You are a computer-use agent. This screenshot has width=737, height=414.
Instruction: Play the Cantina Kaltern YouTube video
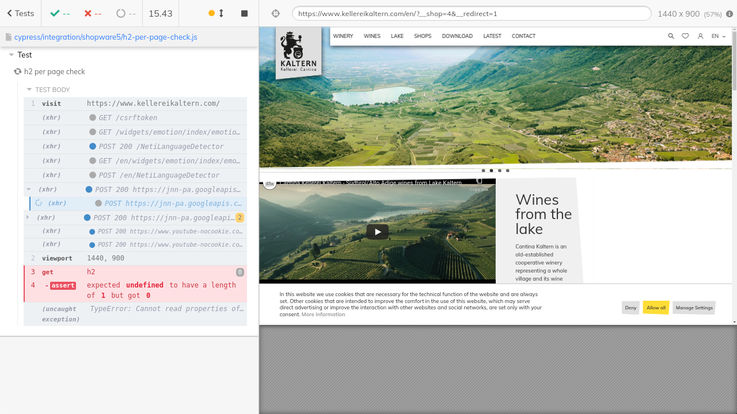(x=377, y=232)
